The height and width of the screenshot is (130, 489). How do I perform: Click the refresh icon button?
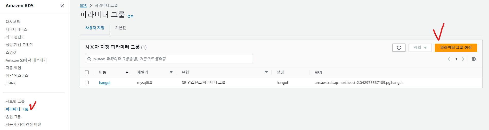tap(399, 48)
